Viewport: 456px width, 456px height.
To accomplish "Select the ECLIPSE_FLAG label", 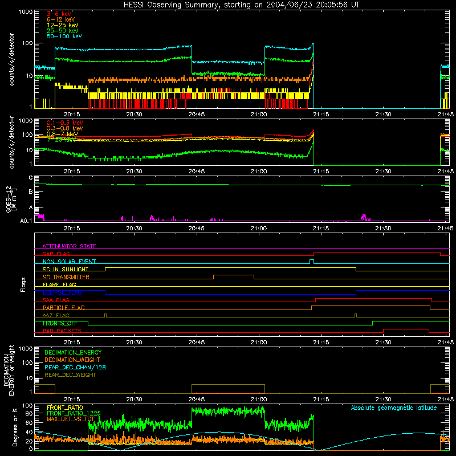I will point(62,292).
